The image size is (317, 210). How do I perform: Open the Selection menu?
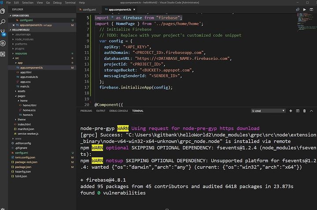tap(28, 3)
